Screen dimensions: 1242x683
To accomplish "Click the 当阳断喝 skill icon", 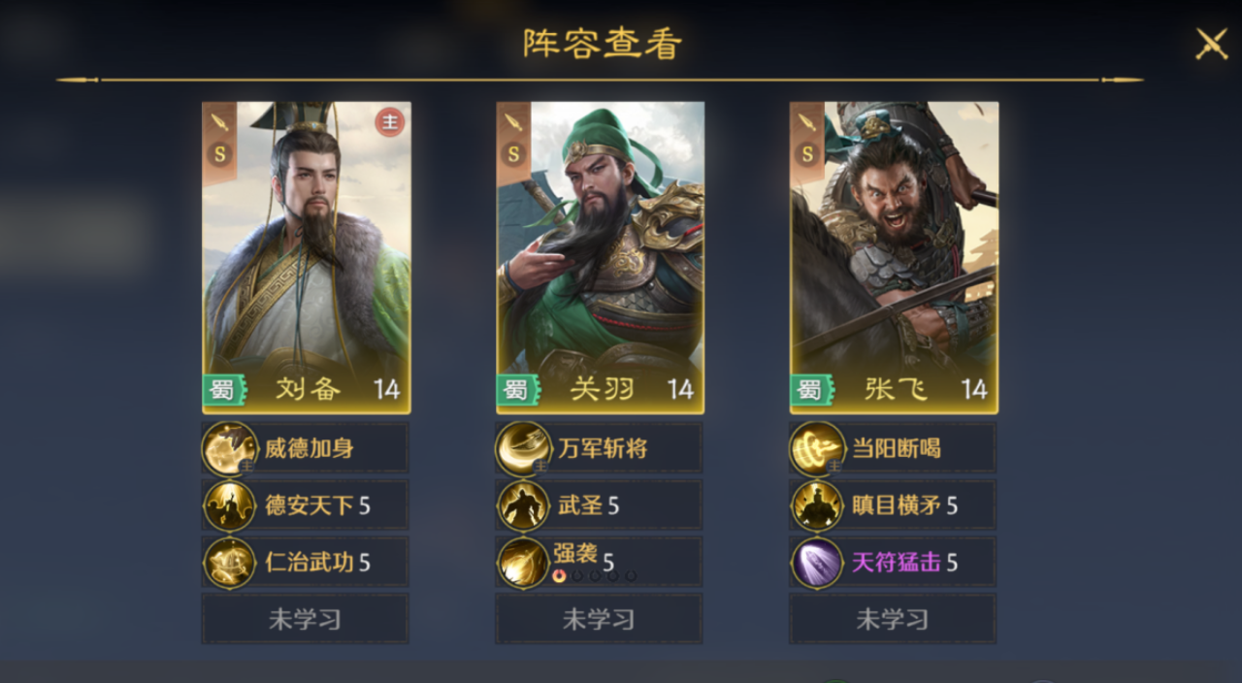I will (817, 449).
